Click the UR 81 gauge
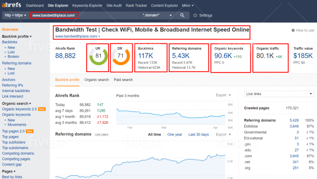317x179 pixels. (98, 56)
